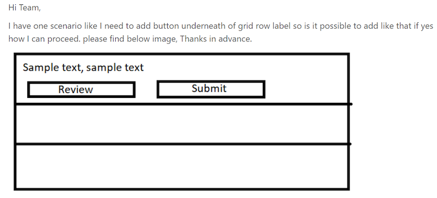Image resolution: width=437 pixels, height=198 pixels.
Task: Click the Submit button in the mockup
Action: coord(211,89)
